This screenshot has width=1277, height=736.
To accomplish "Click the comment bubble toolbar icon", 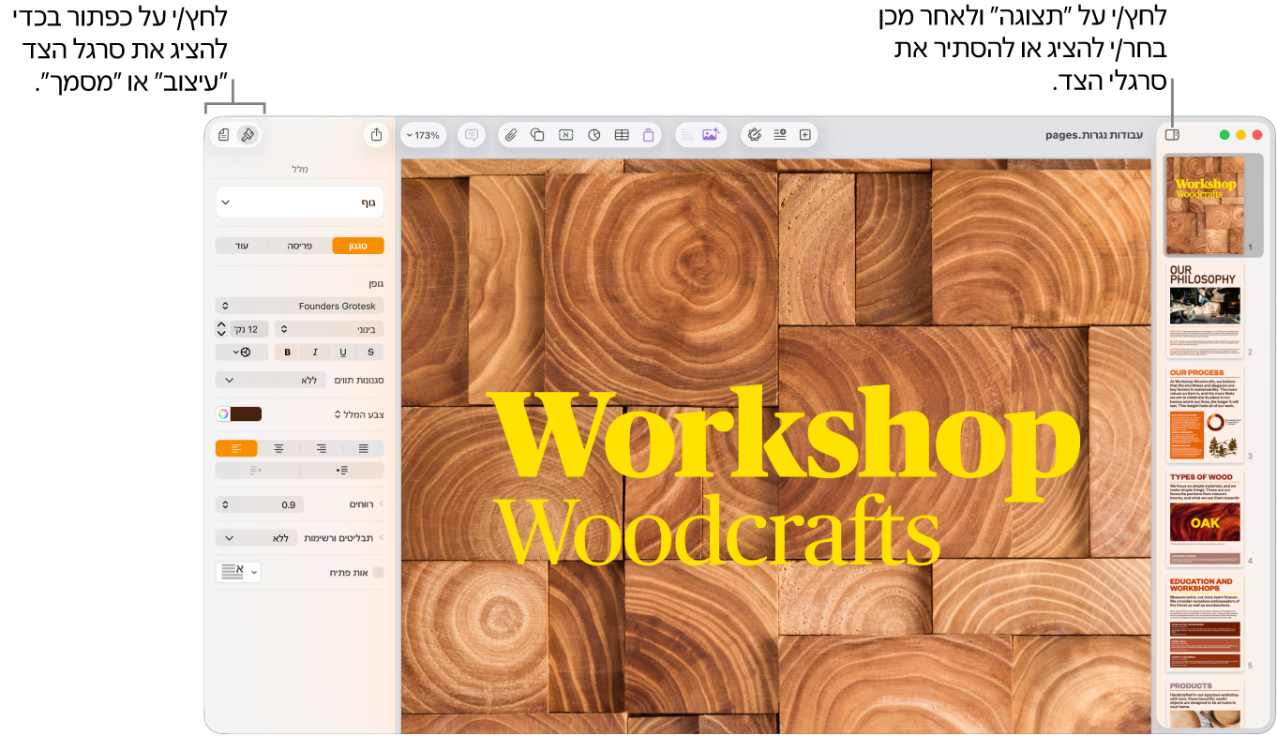I will pyautogui.click(x=472, y=135).
